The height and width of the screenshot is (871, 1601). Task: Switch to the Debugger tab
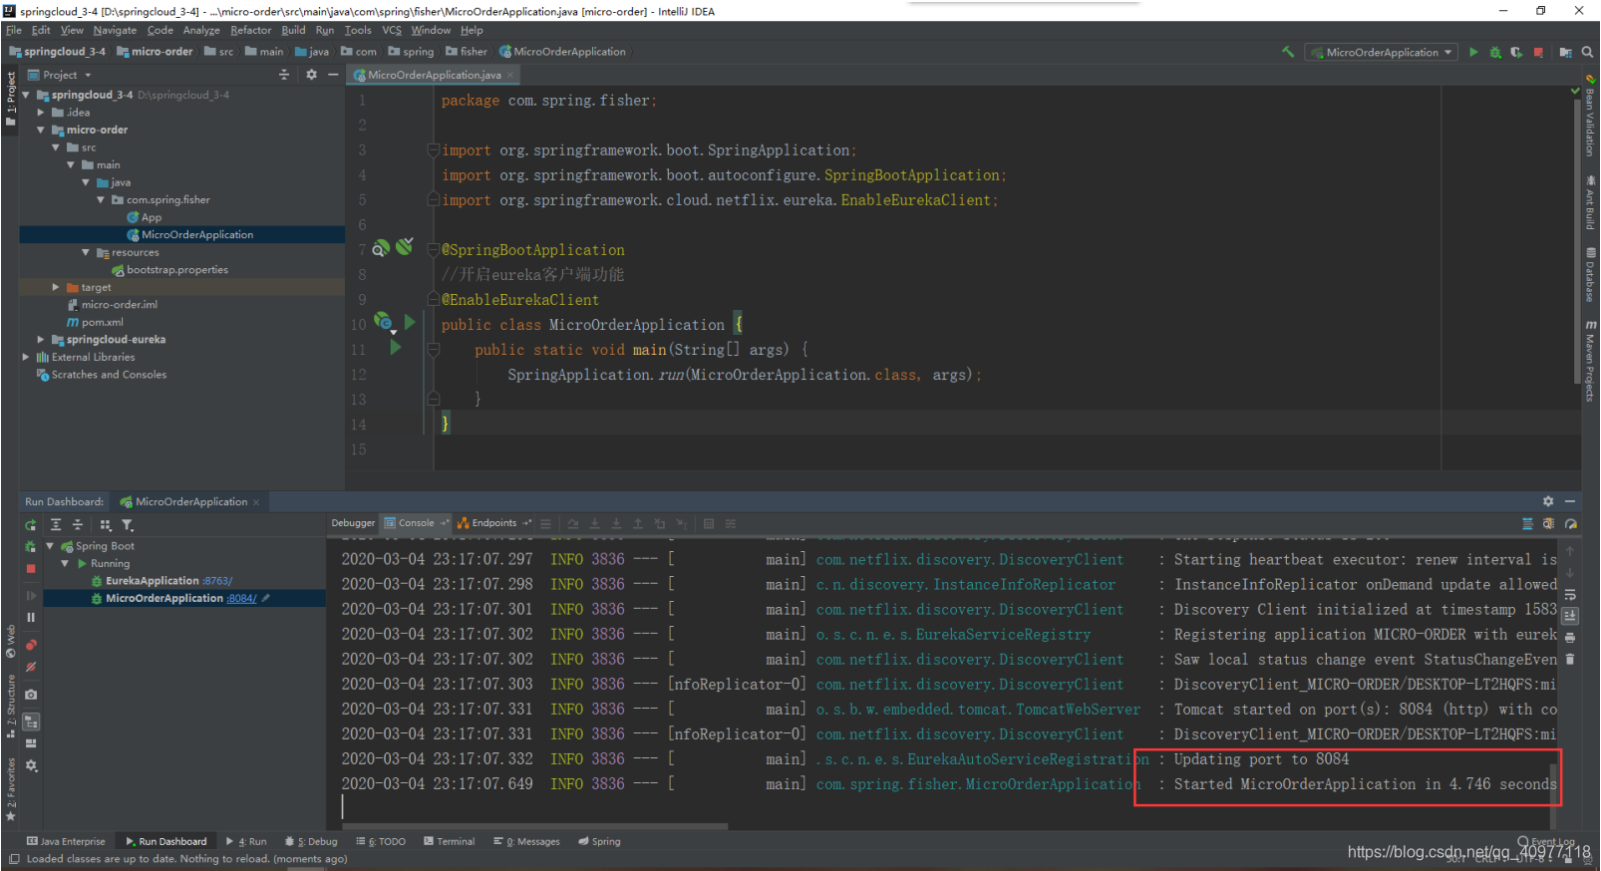click(x=353, y=523)
